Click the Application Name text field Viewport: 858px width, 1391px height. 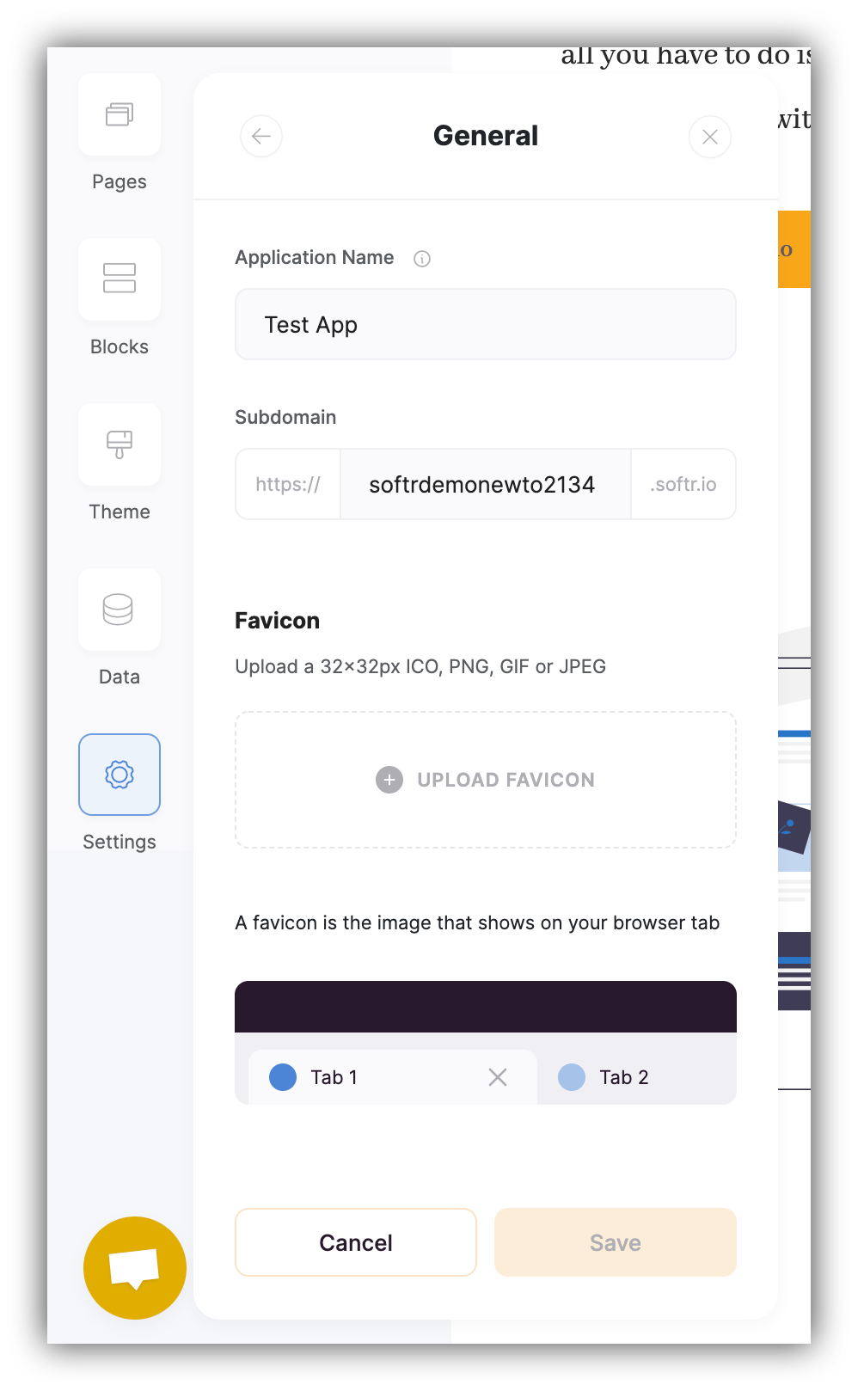[x=486, y=324]
